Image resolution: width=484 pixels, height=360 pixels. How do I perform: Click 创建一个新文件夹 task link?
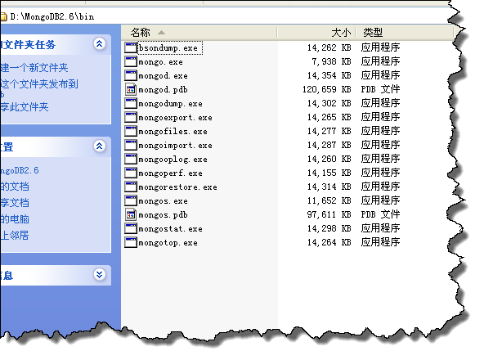point(34,68)
